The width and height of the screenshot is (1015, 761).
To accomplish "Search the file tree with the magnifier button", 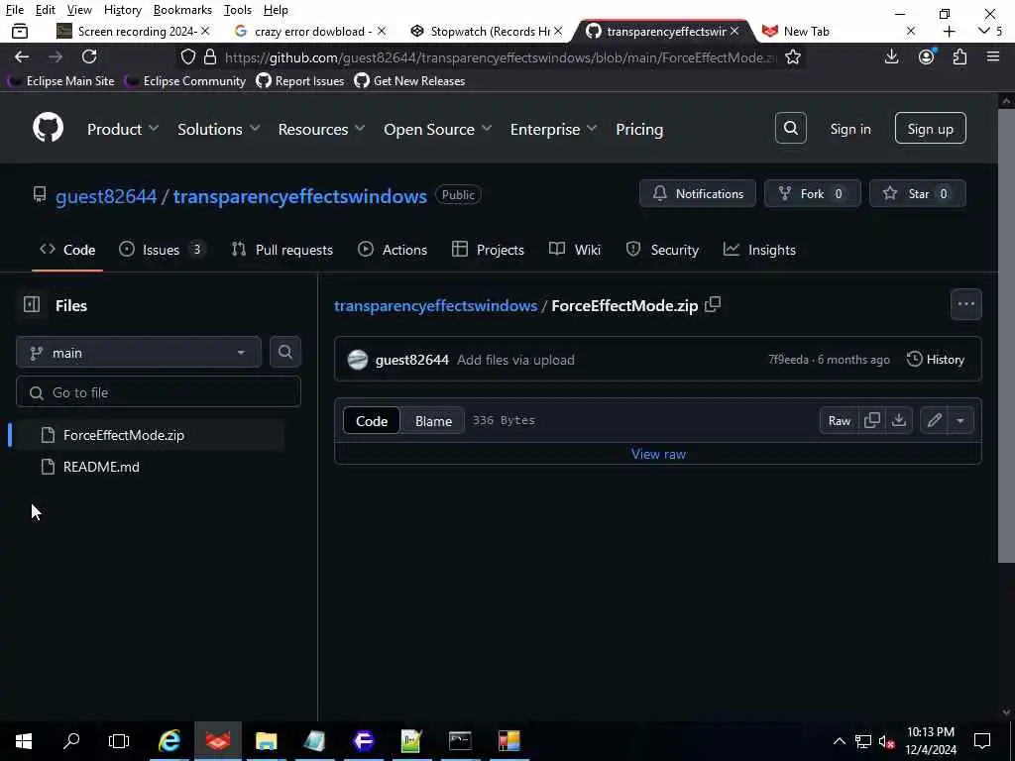I will 284,352.
